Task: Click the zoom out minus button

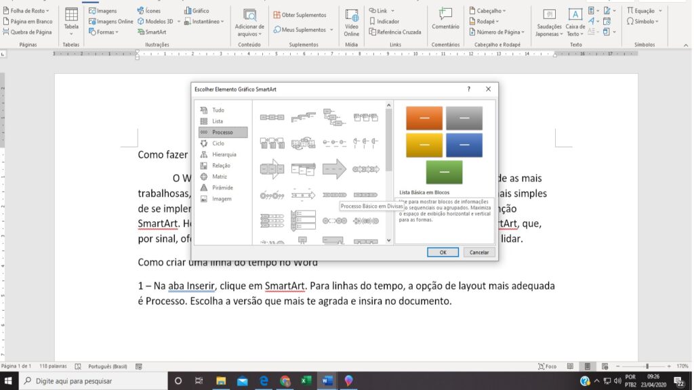Action: (618, 366)
